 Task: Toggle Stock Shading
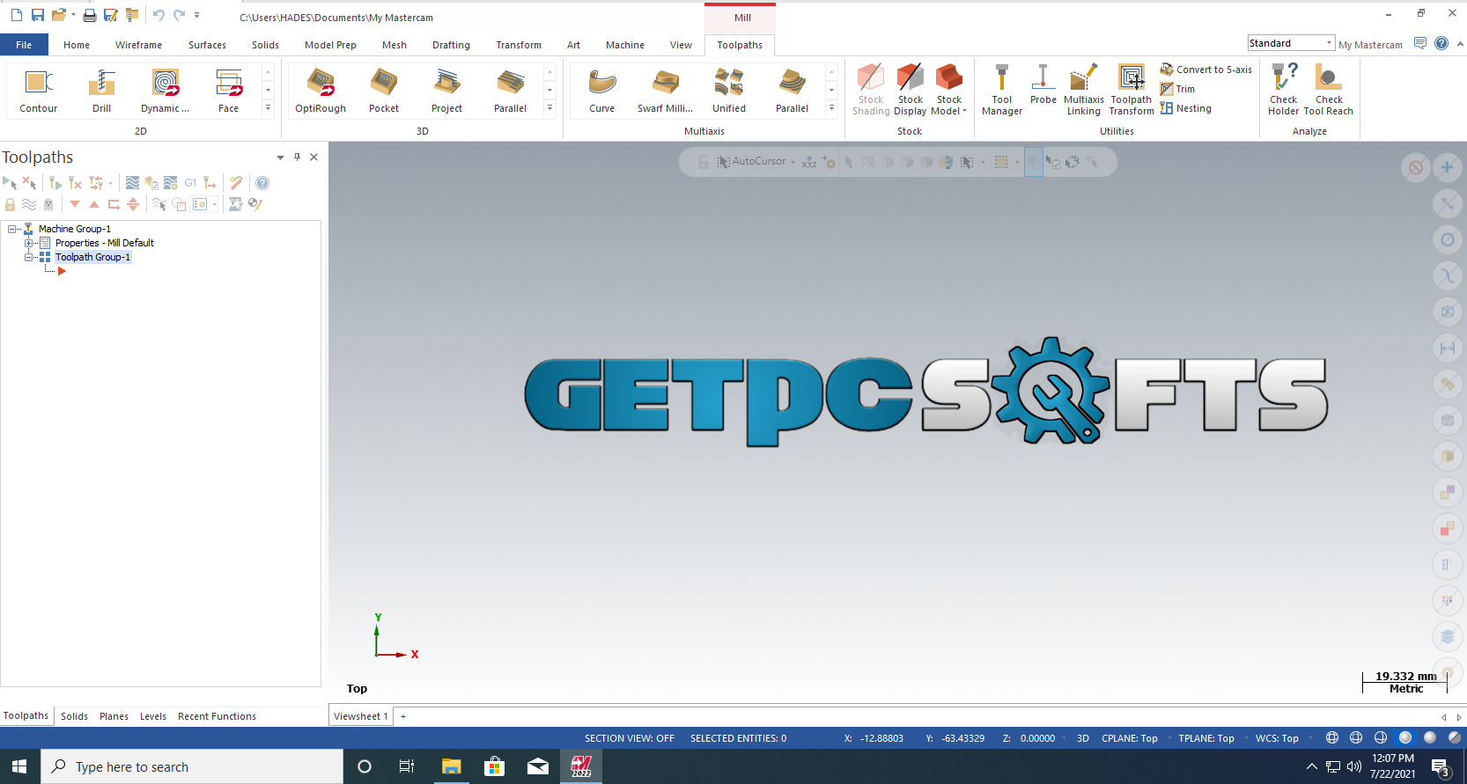(x=871, y=90)
